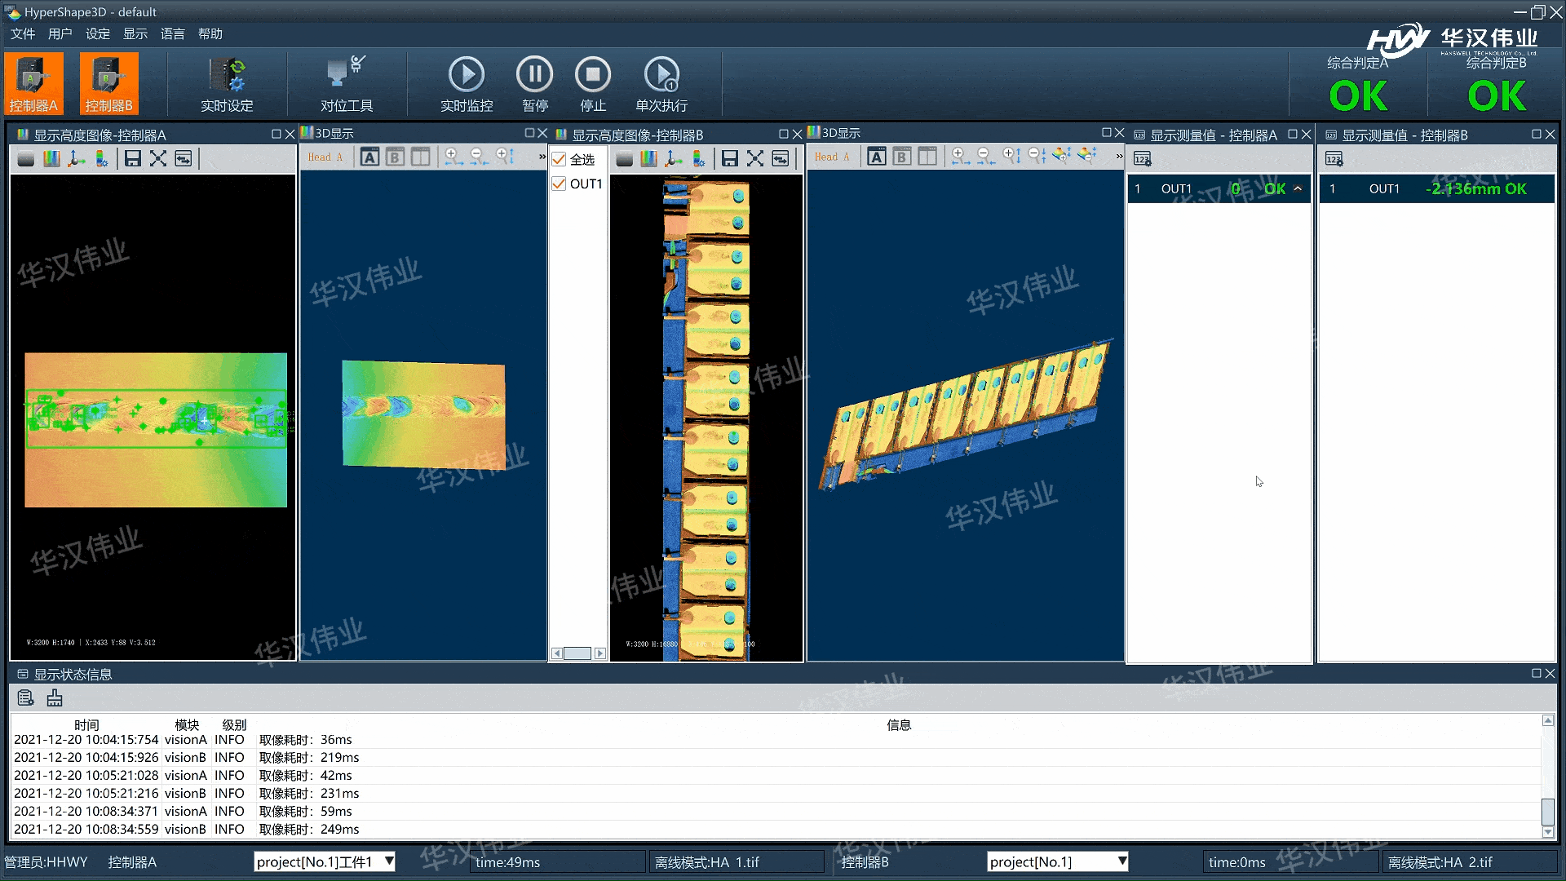Screen dimensions: 1566x881
Task: Expand overflow chevron in left 3D display toolbar
Action: click(x=542, y=157)
